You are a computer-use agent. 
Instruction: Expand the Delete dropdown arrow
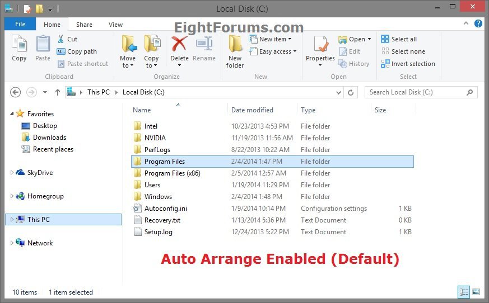[179, 65]
